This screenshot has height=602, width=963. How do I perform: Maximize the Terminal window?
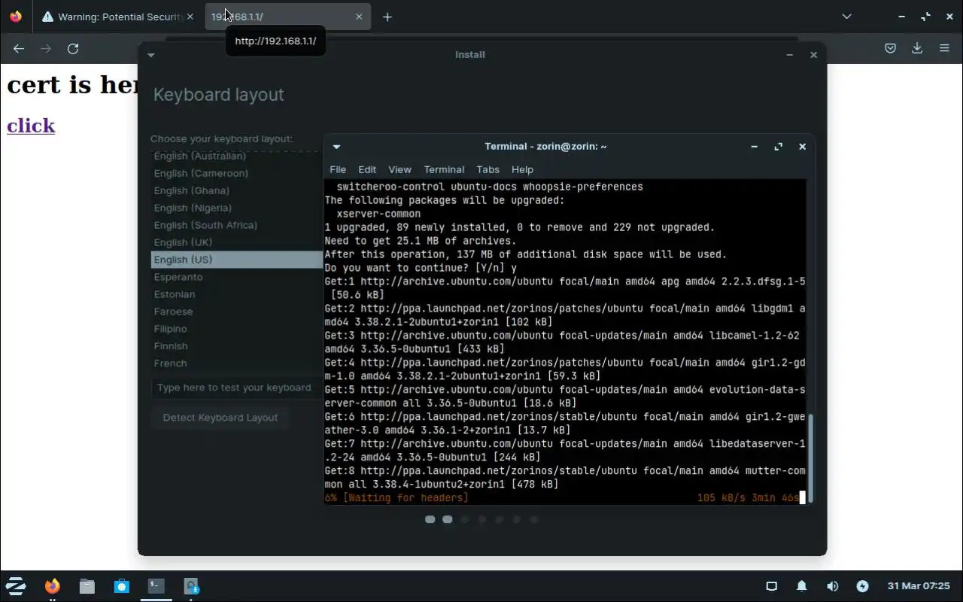[x=778, y=147]
